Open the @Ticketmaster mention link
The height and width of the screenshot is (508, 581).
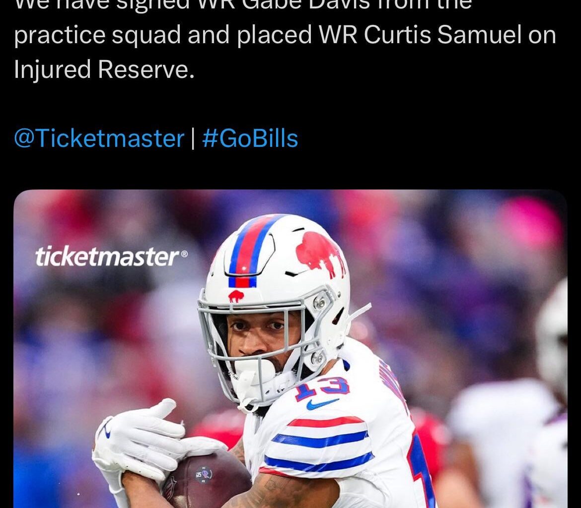click(x=99, y=138)
